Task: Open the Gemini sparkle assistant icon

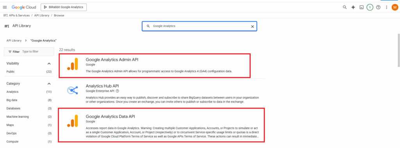Action: pyautogui.click(x=353, y=7)
